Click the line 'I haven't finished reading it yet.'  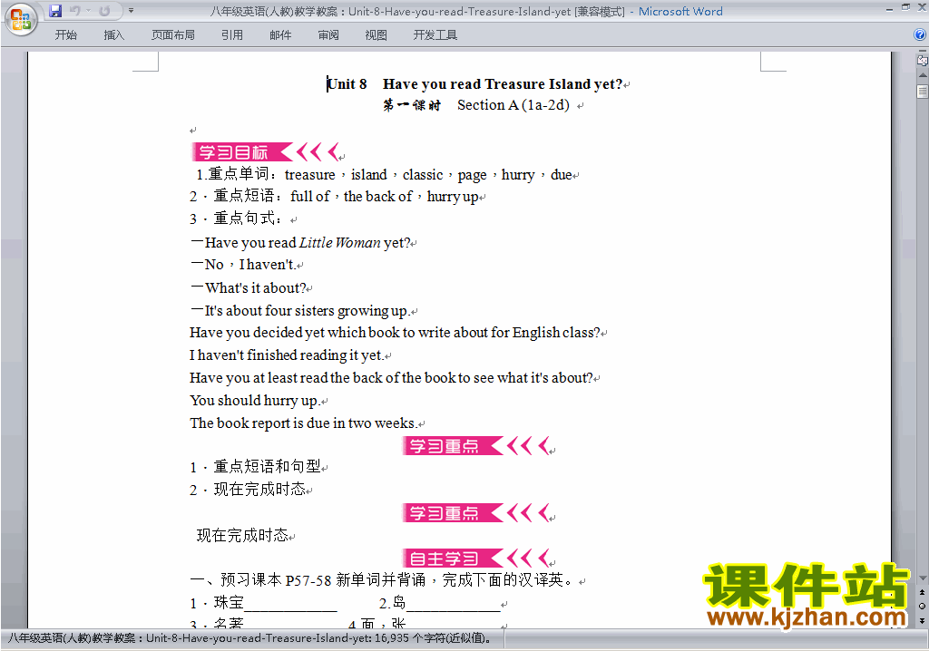click(x=287, y=355)
